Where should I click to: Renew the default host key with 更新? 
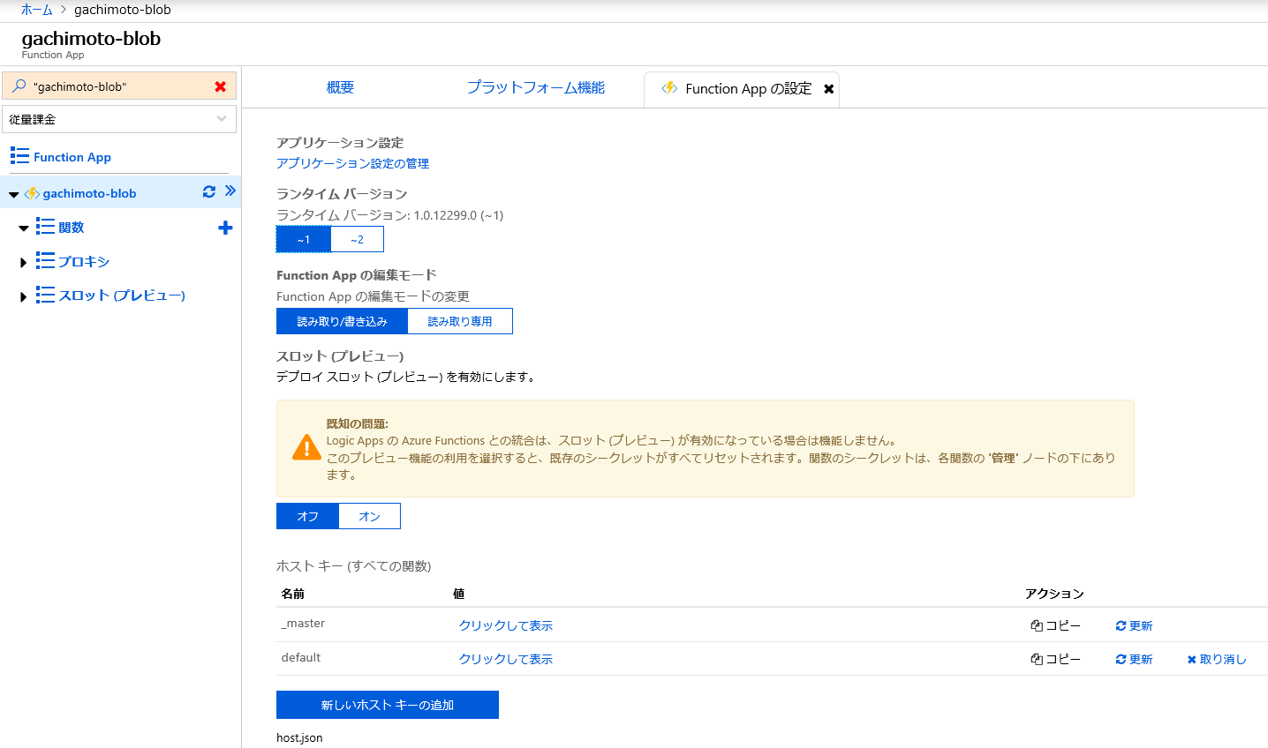1134,658
